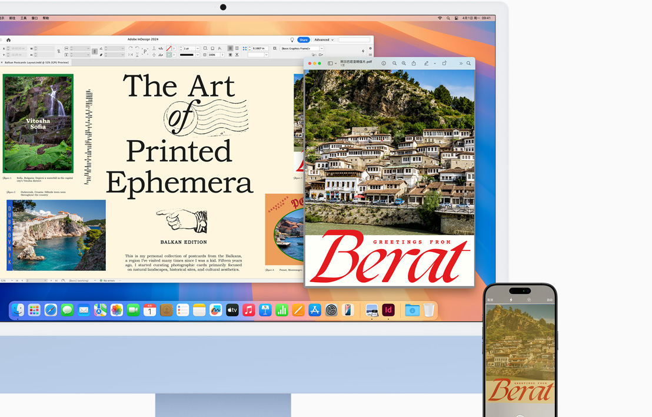
Task: Click the stroke color swatch with red slash
Action: [169, 48]
